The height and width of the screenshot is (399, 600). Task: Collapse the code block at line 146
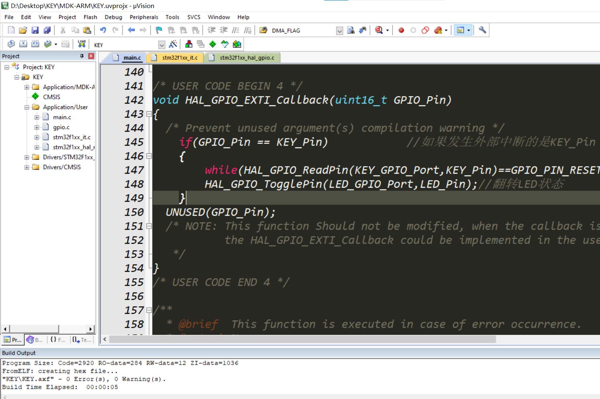coord(149,156)
